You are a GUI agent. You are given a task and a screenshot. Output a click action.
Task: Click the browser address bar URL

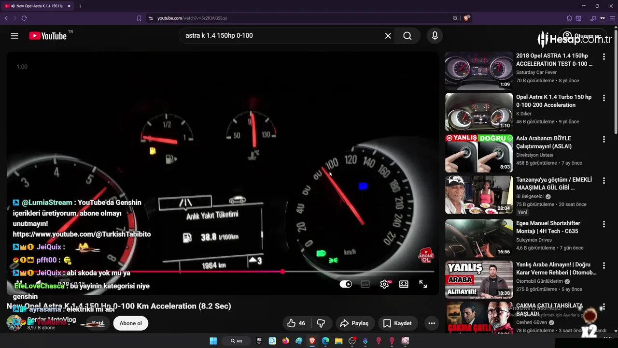192,18
